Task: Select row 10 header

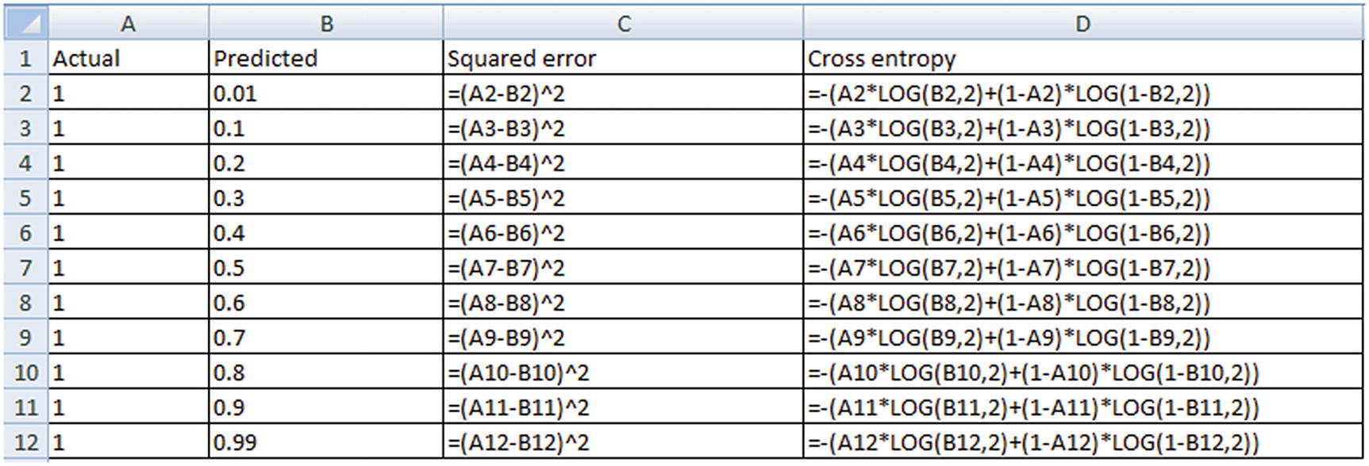Action: (25, 372)
